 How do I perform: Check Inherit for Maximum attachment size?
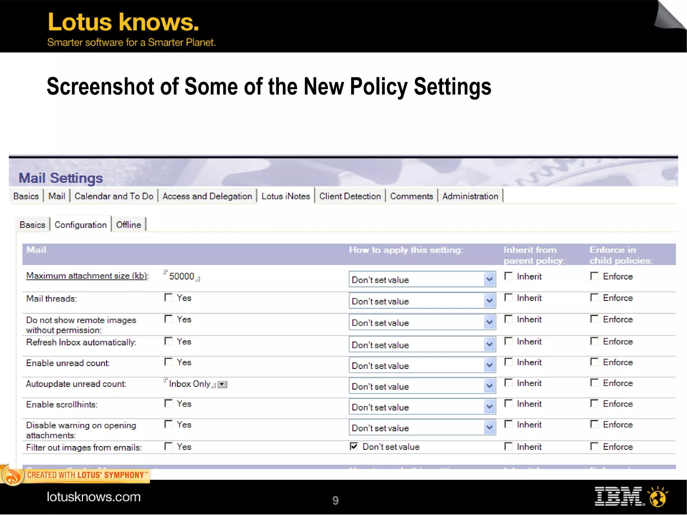509,276
